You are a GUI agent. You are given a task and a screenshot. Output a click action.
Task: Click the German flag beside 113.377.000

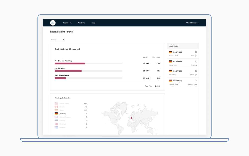point(170,52)
